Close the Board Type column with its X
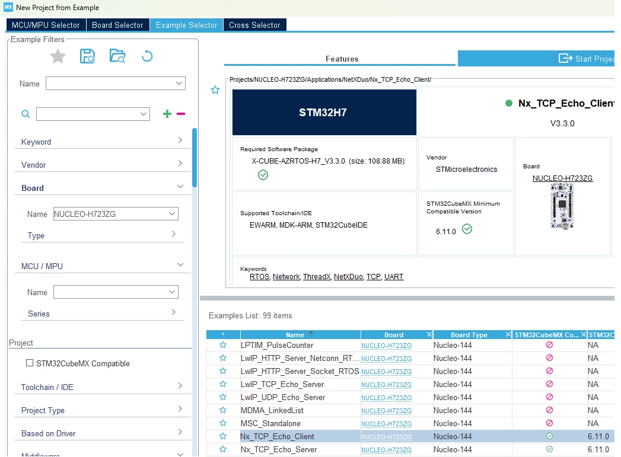 (508, 335)
